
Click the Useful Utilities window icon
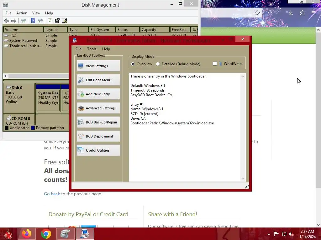coord(81,150)
